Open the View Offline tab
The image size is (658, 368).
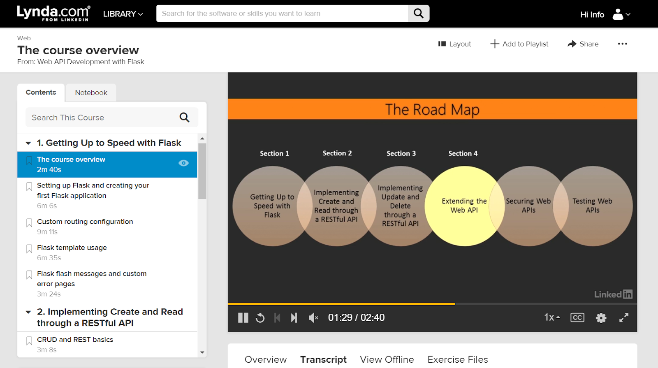coord(387,359)
